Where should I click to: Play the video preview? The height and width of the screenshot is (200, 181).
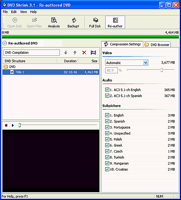click(13, 125)
